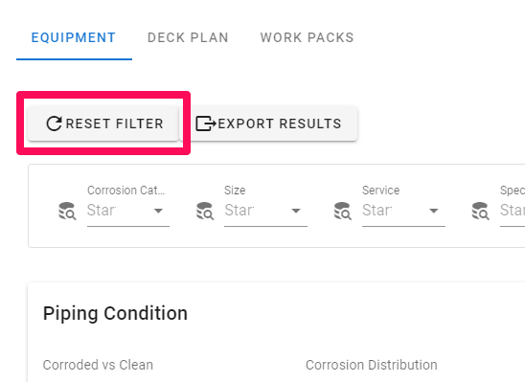This screenshot has height=382, width=525.
Task: Click the database search icon beside Spec
Action: [x=481, y=211]
